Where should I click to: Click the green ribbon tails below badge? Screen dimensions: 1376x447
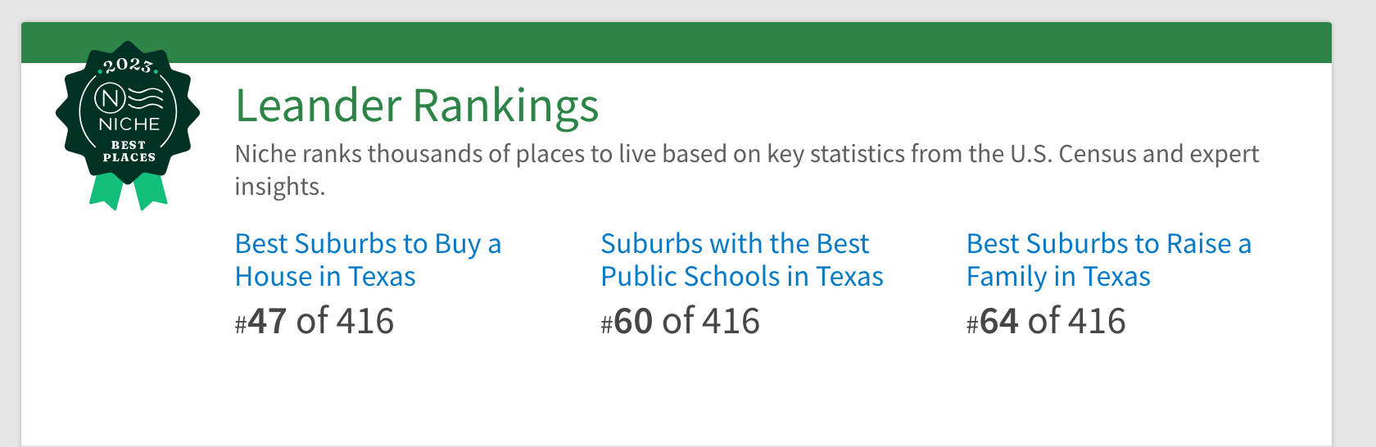point(128,192)
